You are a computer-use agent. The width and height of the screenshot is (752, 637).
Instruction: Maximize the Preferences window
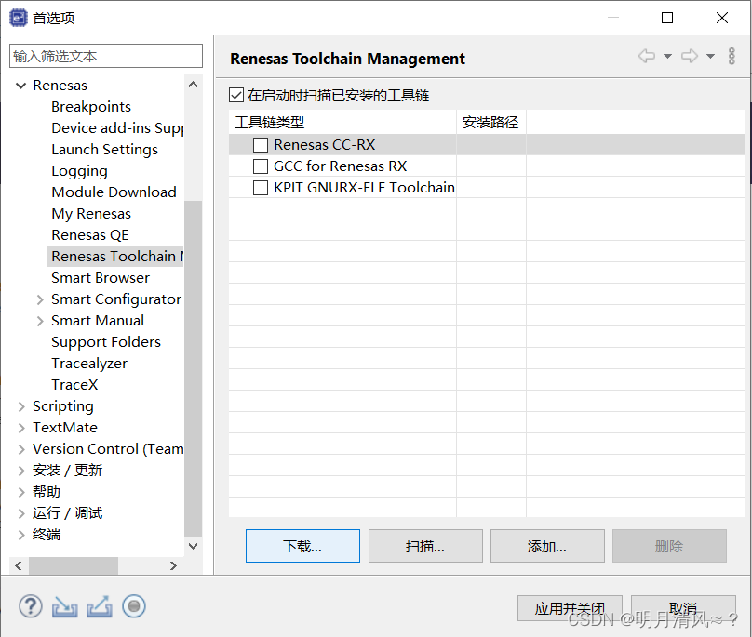coord(667,18)
